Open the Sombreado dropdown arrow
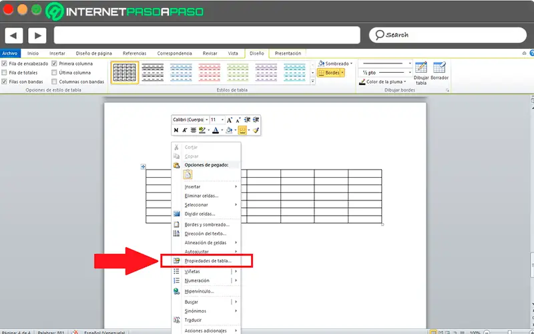This screenshot has width=534, height=334. [x=351, y=63]
